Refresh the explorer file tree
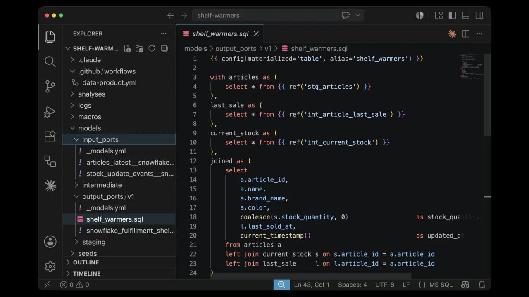 coord(152,48)
